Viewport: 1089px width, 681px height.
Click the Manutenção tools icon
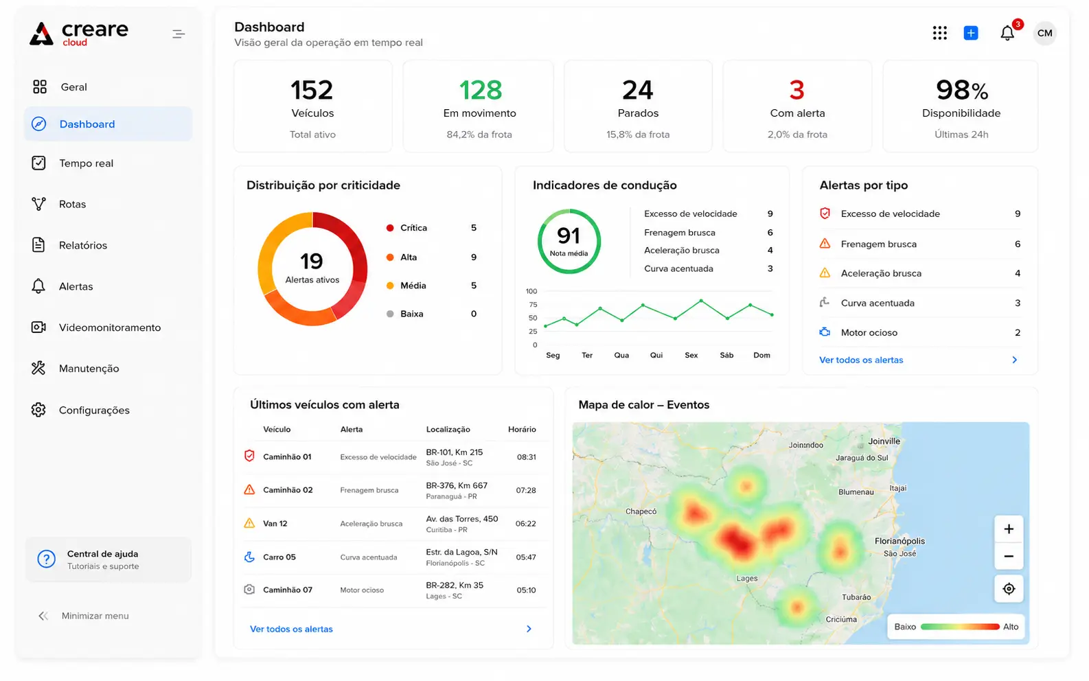tap(38, 368)
